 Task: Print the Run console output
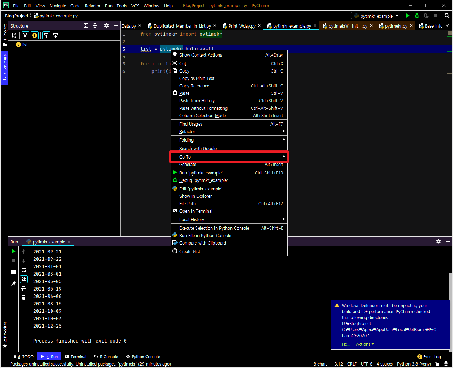click(x=24, y=288)
